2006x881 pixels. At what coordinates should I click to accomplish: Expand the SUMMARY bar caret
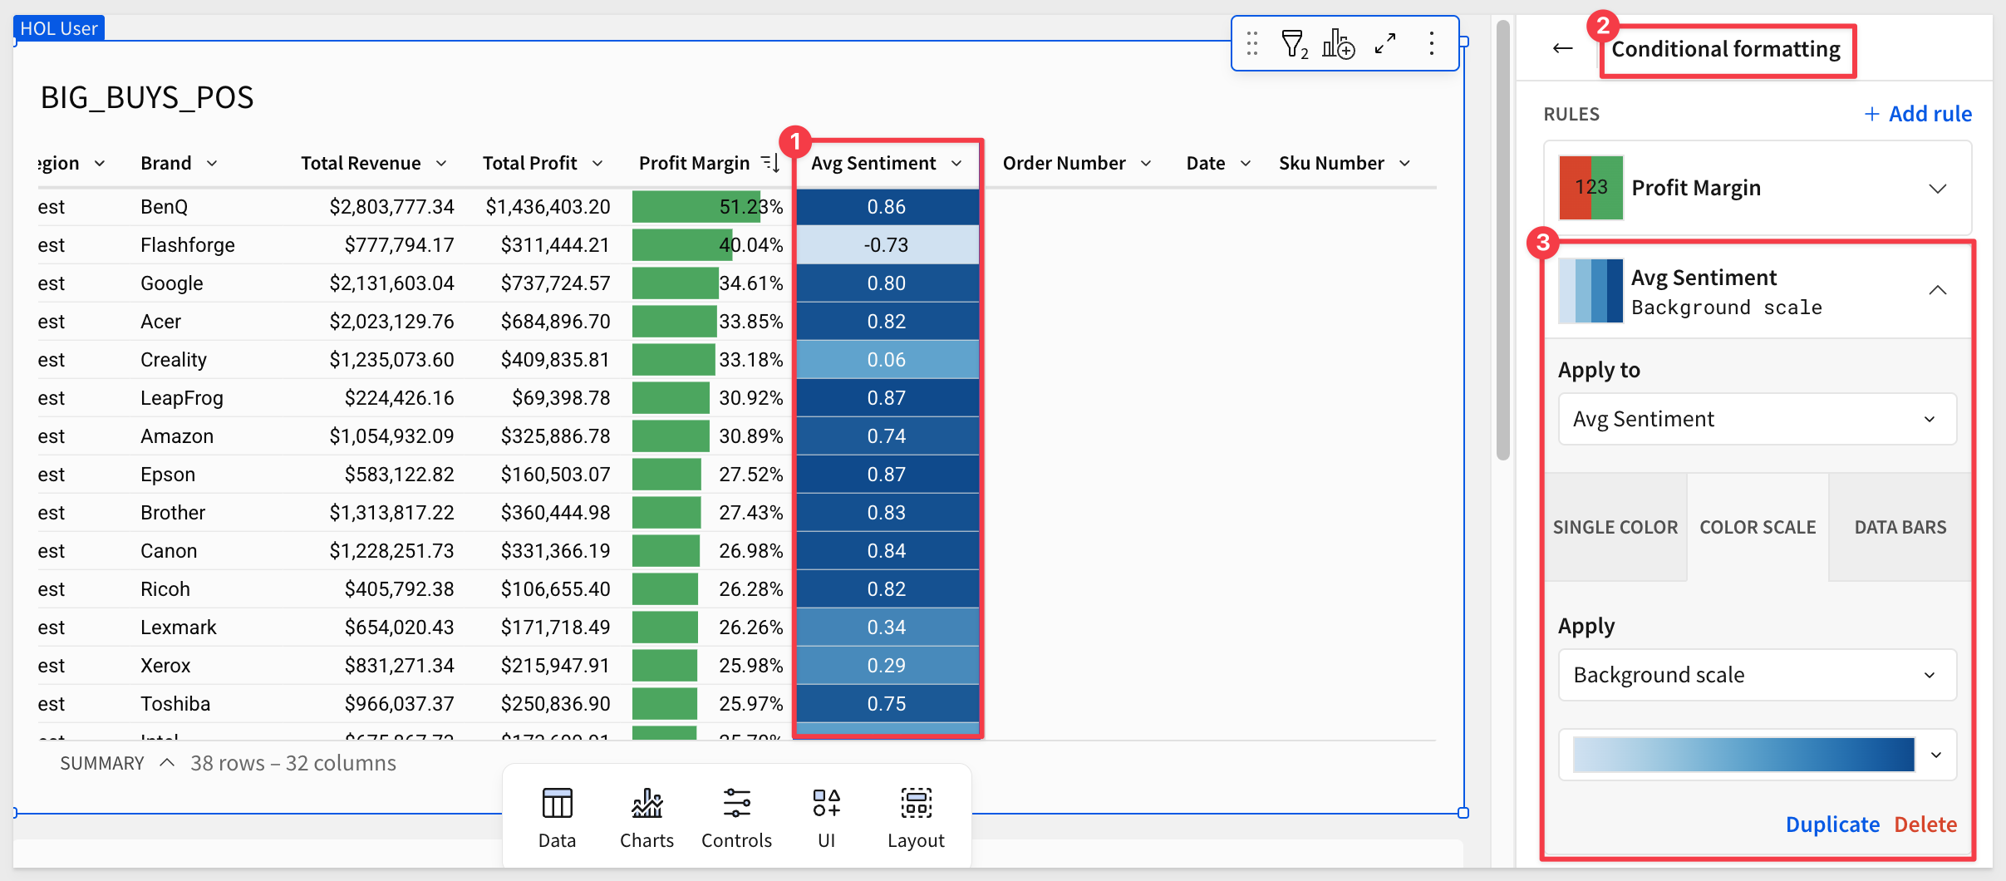coord(167,762)
